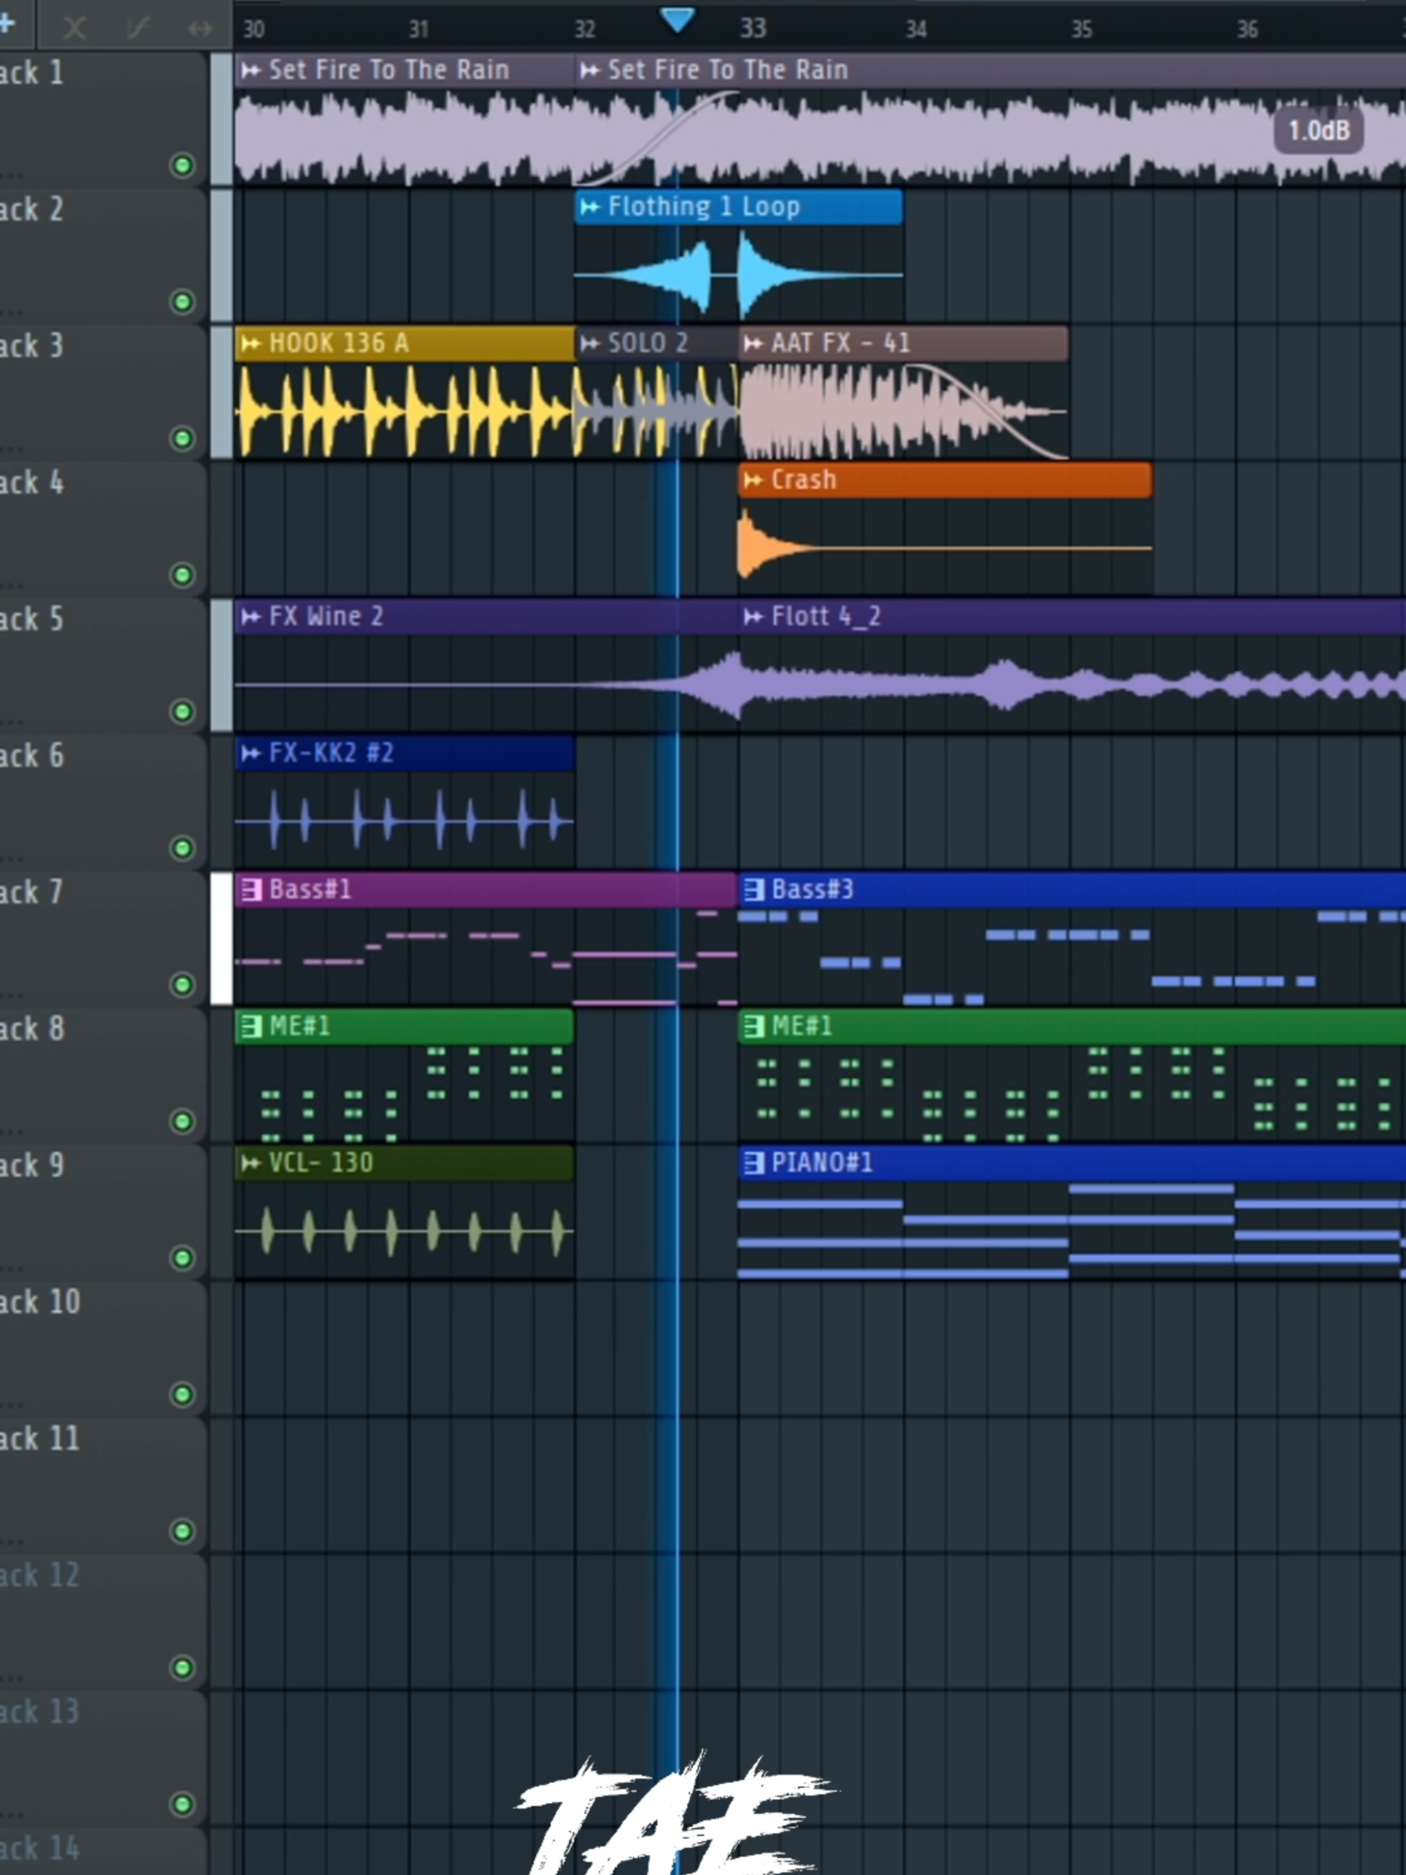Mute Track 3 with its green light
Image resolution: width=1406 pixels, height=1875 pixels.
pyautogui.click(x=182, y=439)
